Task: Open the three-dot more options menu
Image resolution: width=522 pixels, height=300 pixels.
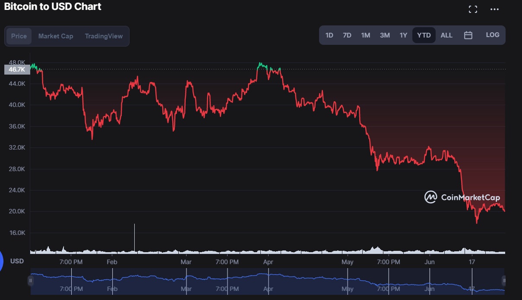Action: pos(494,9)
